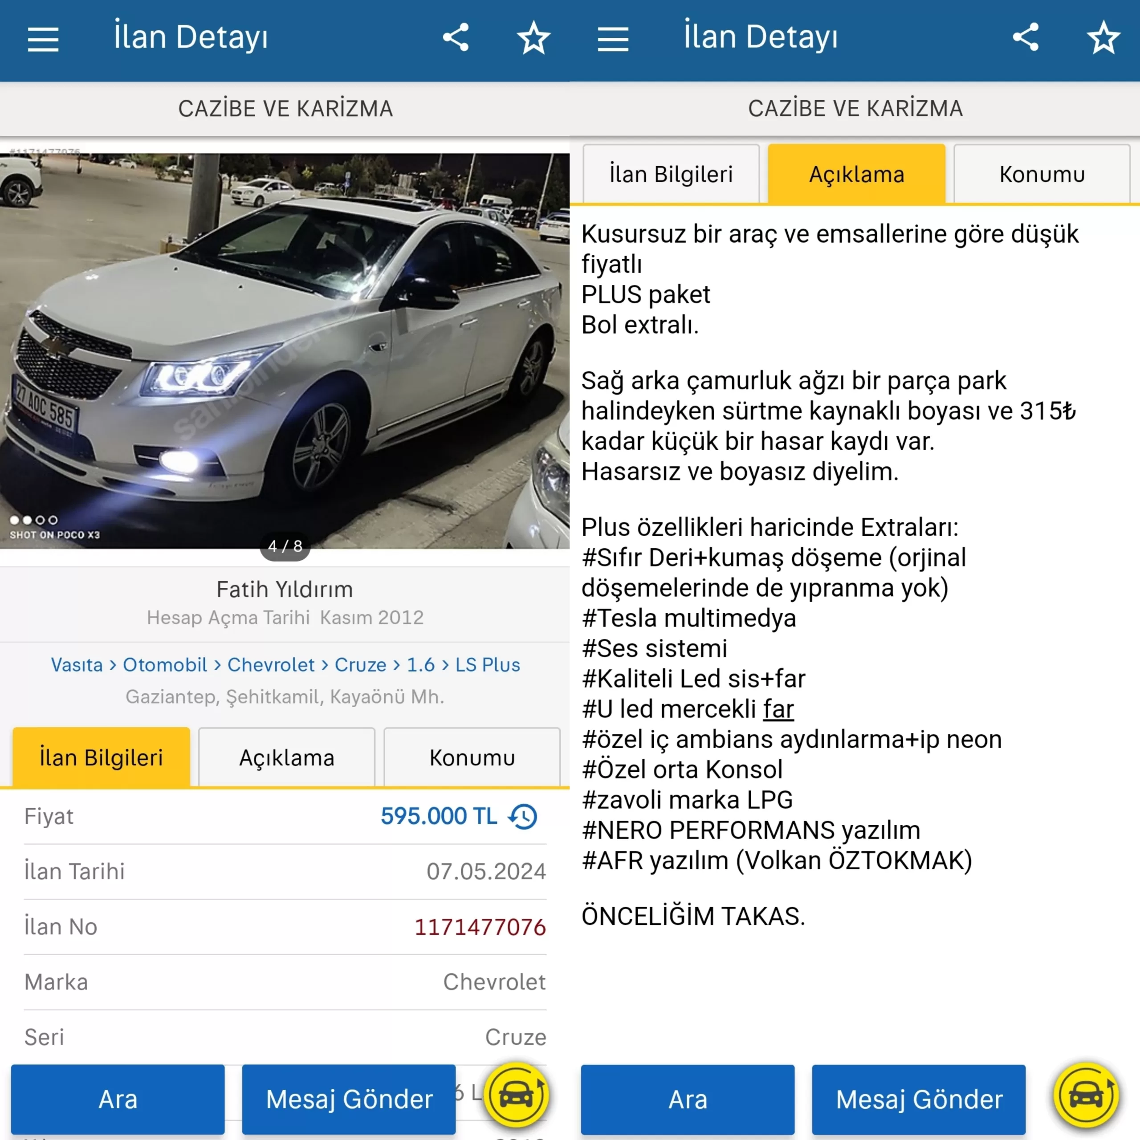Select İlan Bilgileri tab in right screen

[x=671, y=174]
